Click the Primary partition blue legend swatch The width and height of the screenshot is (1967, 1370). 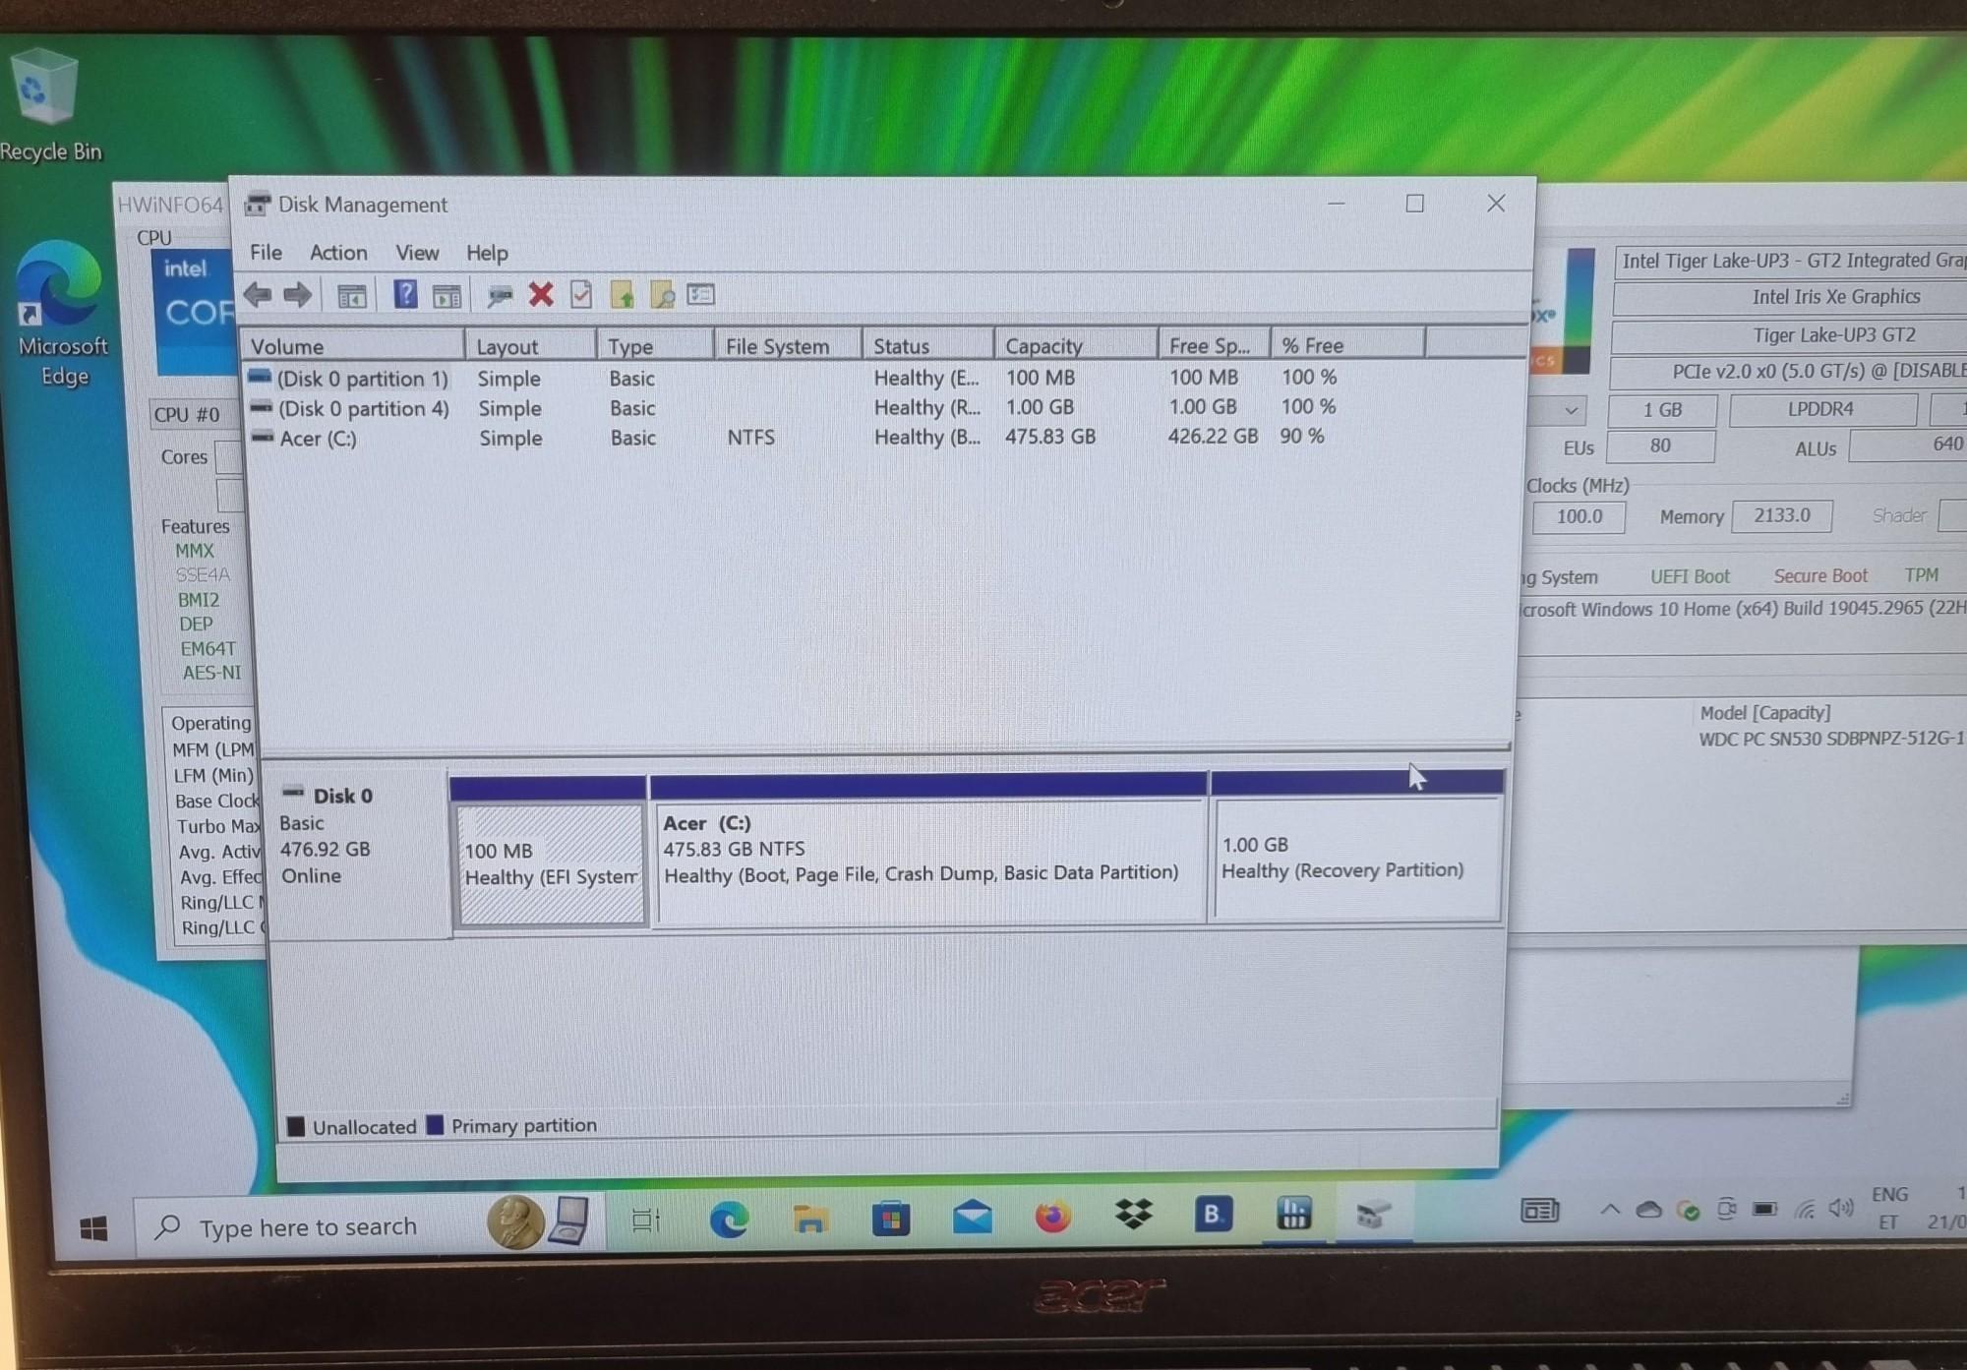435,1125
